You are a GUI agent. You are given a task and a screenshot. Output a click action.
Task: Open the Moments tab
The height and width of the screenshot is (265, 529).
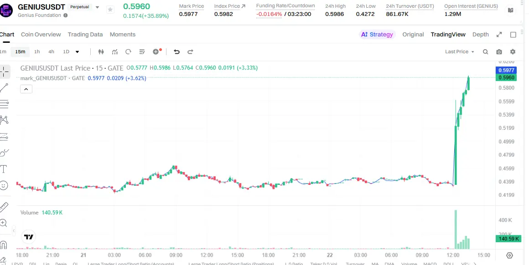123,34
